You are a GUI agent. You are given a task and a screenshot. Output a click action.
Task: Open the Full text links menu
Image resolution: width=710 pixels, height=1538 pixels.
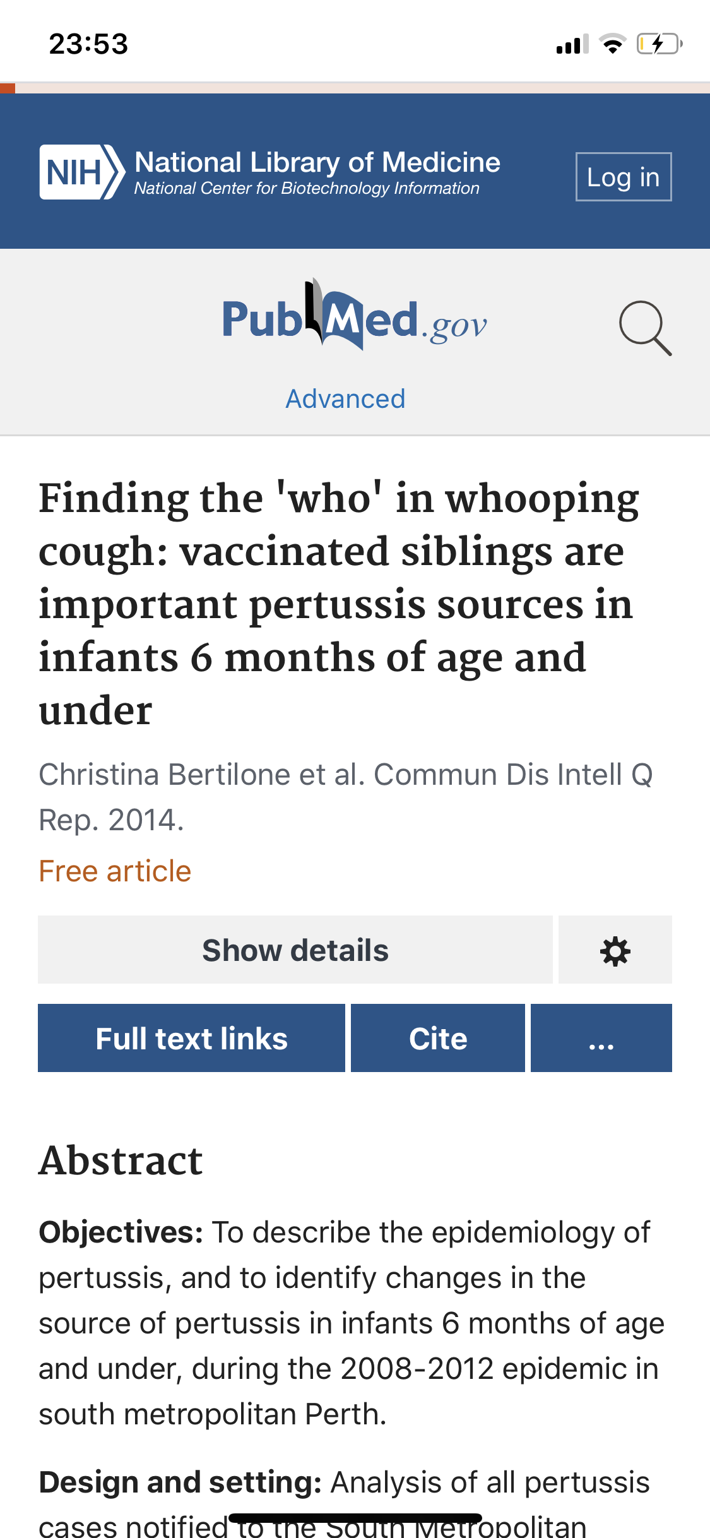pyautogui.click(x=191, y=1039)
